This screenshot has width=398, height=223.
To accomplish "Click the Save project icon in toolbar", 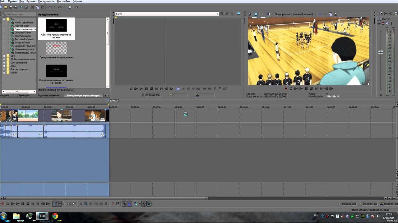I will click(x=11, y=7).
